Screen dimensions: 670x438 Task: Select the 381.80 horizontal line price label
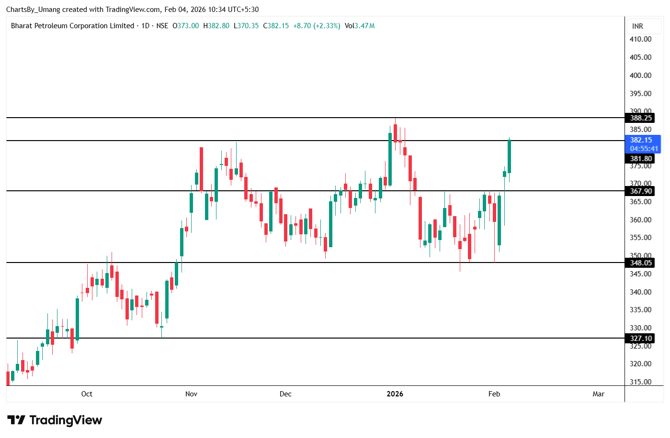click(x=640, y=159)
